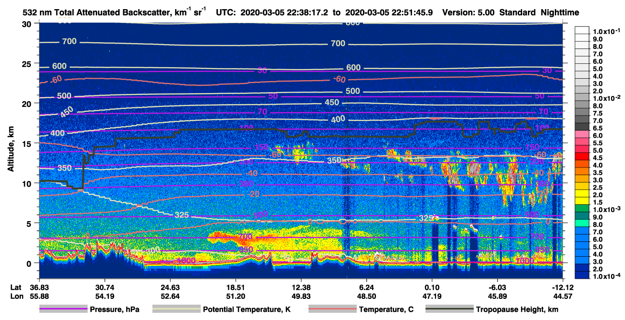
Task: Click colorbar label 5.5
Action: tap(597, 143)
